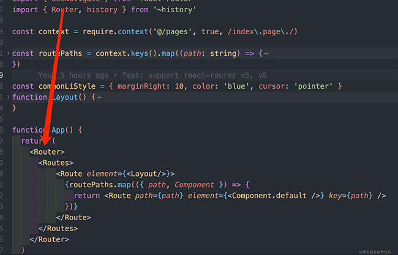Click the closing </Router> tag
This screenshot has width=398, height=255.
[x=49, y=239]
